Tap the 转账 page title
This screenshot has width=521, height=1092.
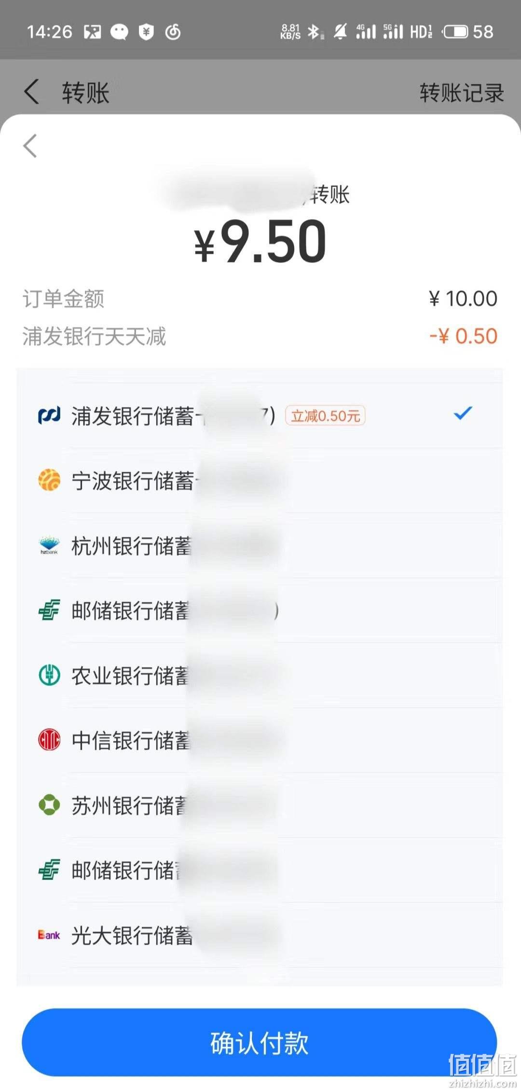coord(85,92)
